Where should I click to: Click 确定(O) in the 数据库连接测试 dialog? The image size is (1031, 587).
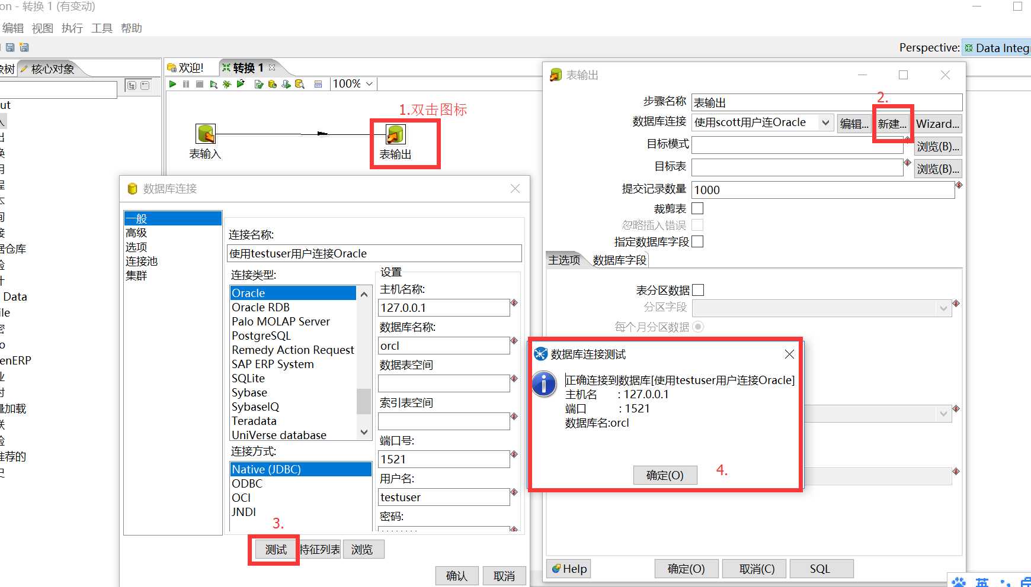[665, 475]
